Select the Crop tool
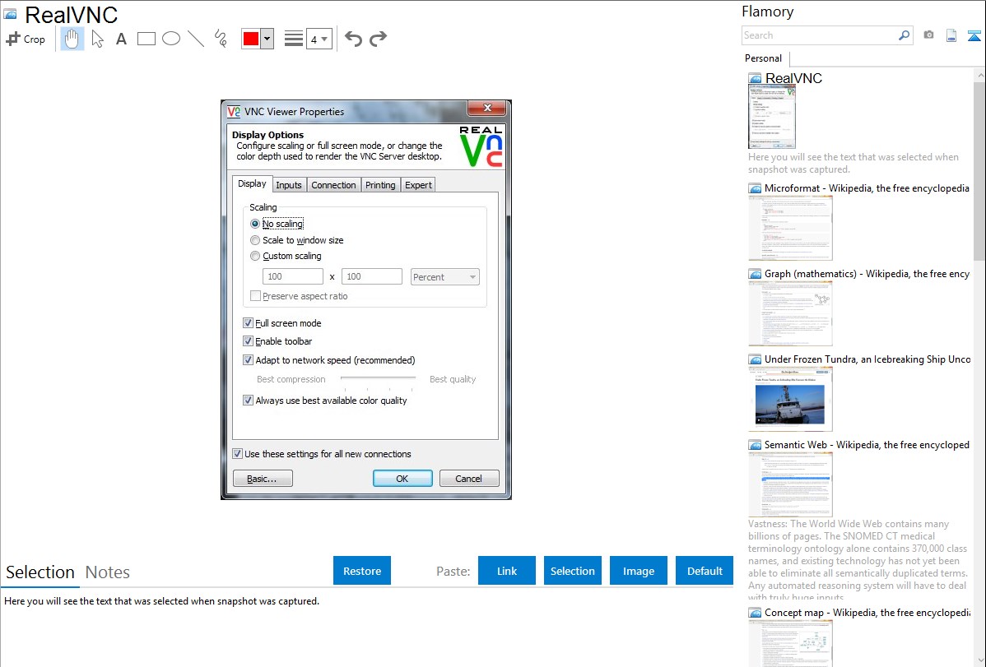 [x=26, y=39]
